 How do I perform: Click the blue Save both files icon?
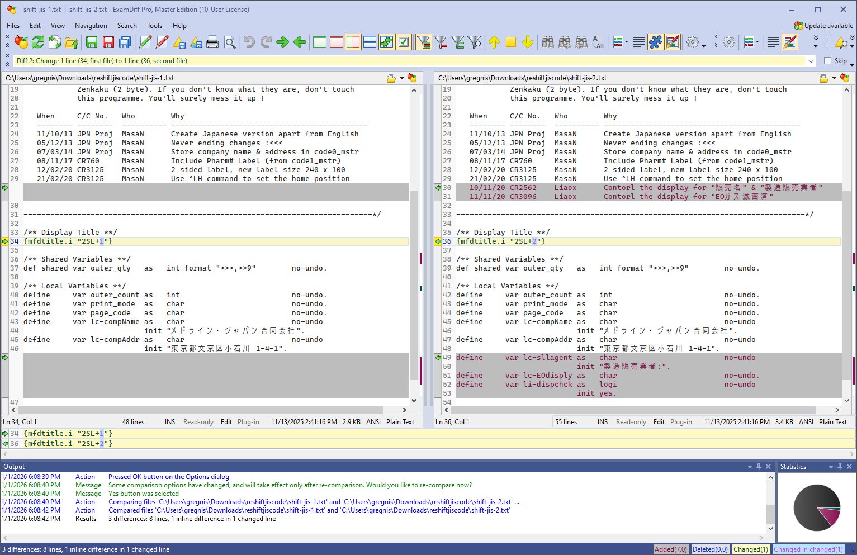125,42
